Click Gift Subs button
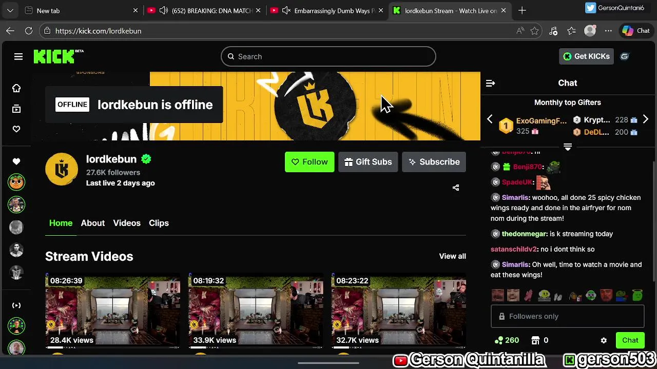 click(x=368, y=162)
